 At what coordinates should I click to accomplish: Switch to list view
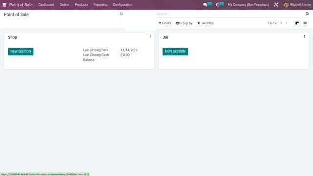[305, 23]
